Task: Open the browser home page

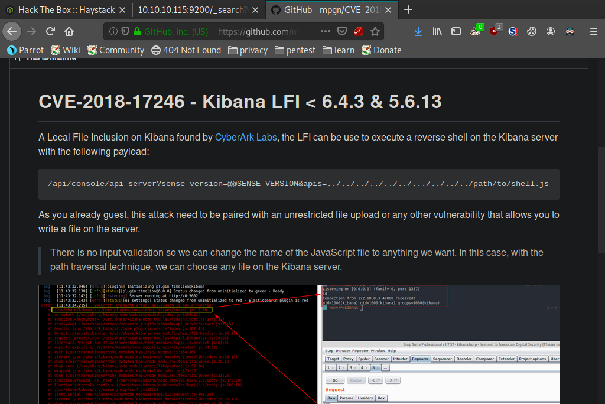Action: point(69,31)
